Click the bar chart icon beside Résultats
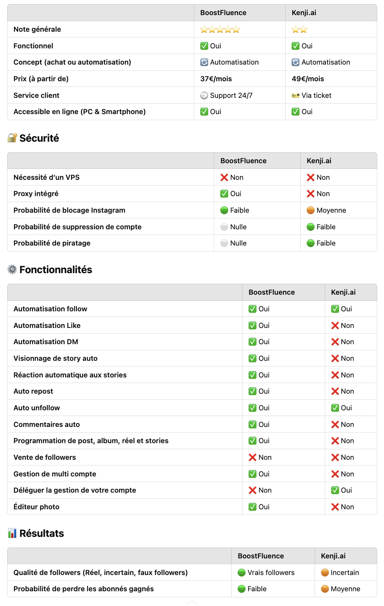Viewport: 384px width, 606px height. click(12, 533)
